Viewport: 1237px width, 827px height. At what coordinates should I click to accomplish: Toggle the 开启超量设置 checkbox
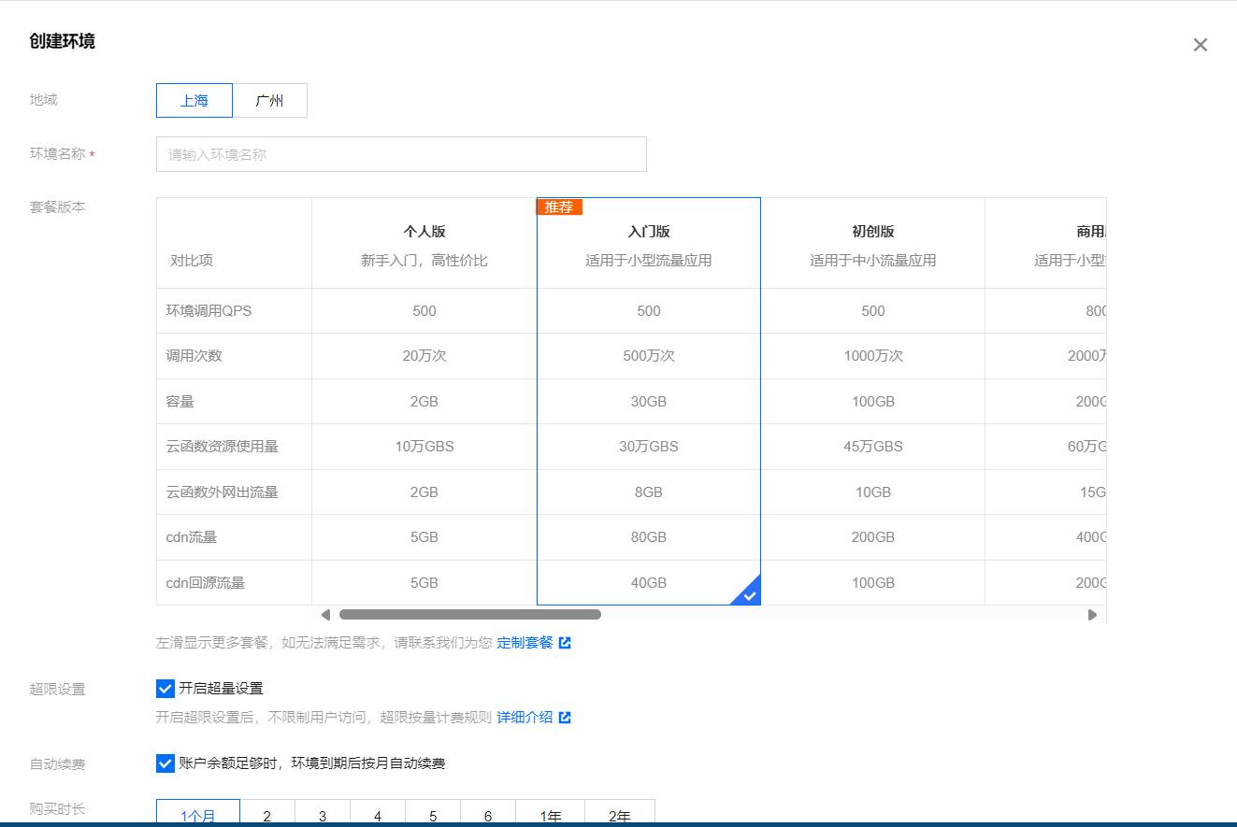(x=165, y=689)
